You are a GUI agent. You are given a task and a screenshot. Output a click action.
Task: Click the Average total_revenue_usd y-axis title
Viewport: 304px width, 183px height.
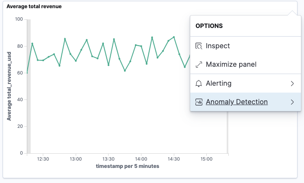pyautogui.click(x=9, y=86)
